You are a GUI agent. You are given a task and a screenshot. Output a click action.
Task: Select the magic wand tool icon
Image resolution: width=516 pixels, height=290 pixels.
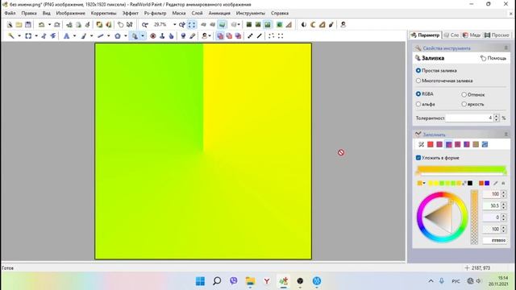10,35
